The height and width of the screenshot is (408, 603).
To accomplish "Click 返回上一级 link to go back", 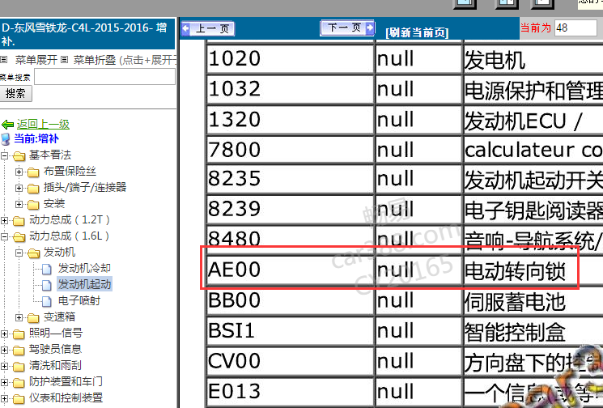I will tap(43, 124).
